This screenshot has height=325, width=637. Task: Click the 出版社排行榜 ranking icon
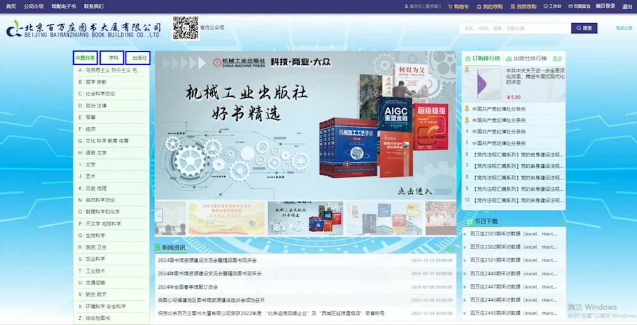point(508,59)
